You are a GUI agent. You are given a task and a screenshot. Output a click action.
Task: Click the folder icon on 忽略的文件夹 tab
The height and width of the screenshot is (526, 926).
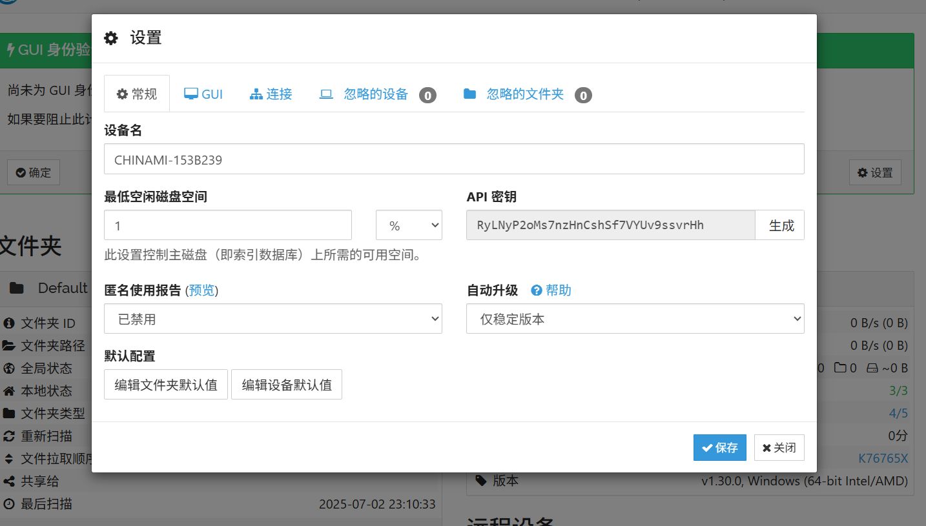pyautogui.click(x=469, y=94)
